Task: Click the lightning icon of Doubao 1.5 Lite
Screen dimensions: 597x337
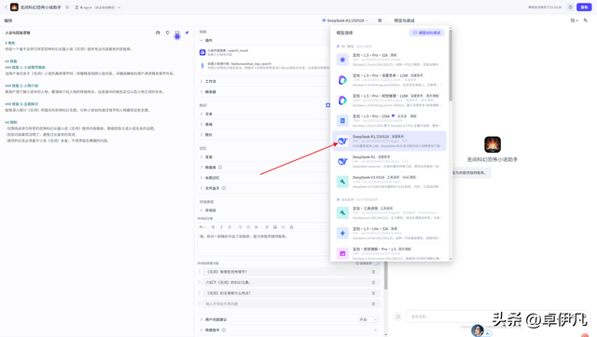Action: 342,233
